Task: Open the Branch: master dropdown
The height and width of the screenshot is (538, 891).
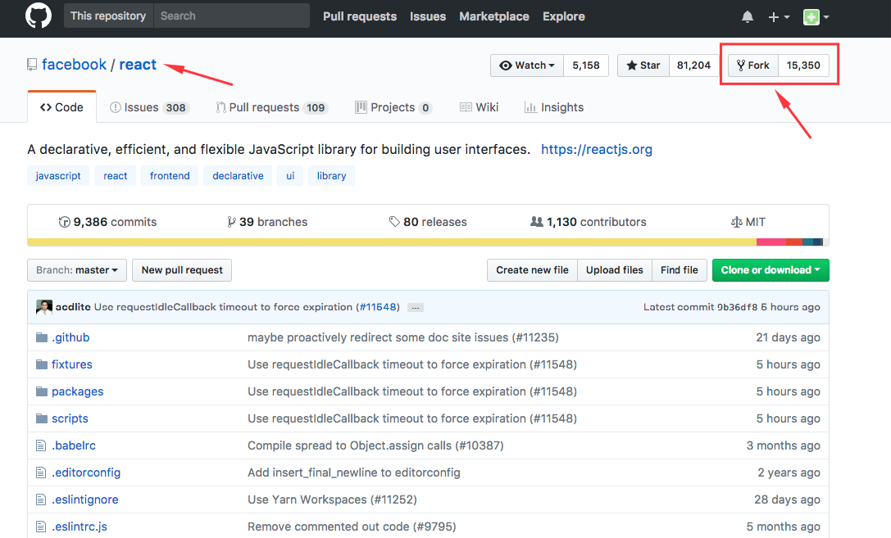Action: point(77,270)
